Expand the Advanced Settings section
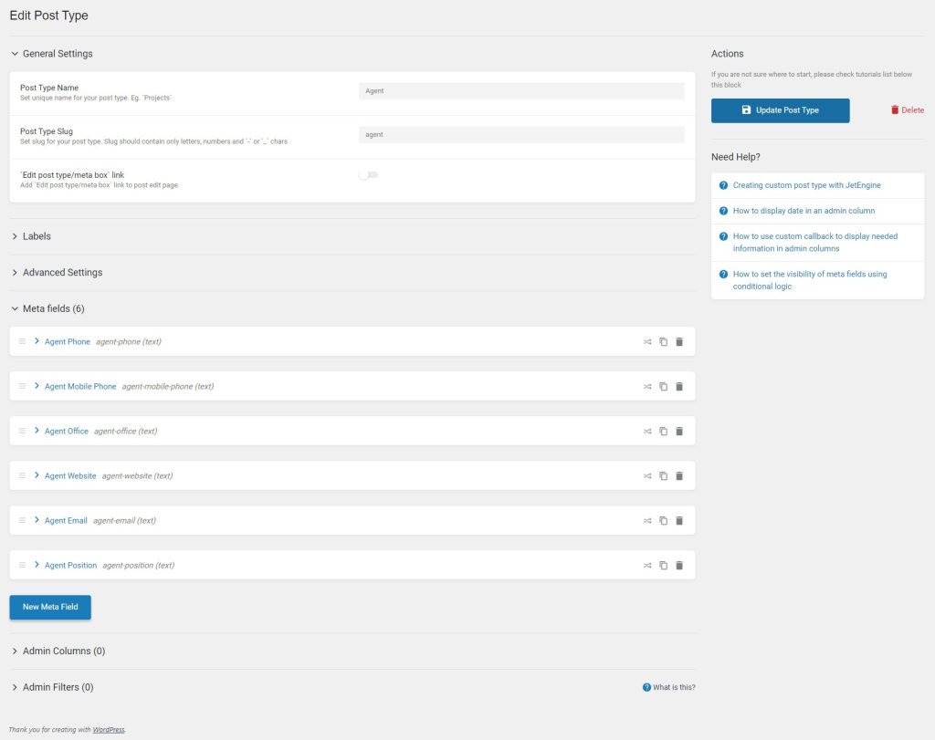935x740 pixels. tap(62, 273)
